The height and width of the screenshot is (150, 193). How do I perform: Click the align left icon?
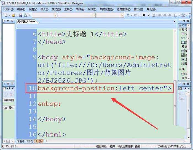point(160,15)
